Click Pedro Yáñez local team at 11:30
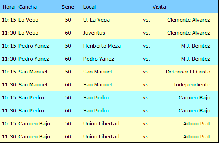219x143 pixels. coord(99,59)
